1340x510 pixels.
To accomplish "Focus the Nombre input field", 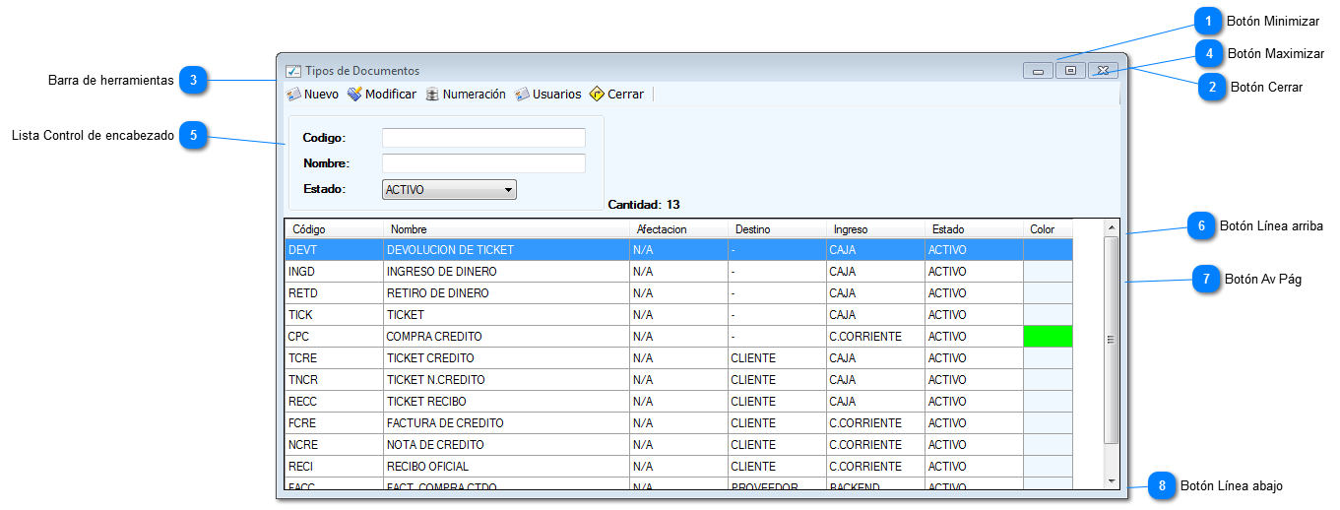I will pos(483,163).
